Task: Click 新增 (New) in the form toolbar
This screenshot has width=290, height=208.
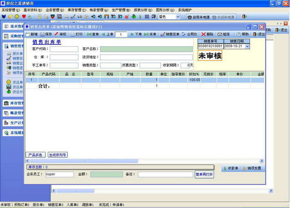Action: [31, 35]
